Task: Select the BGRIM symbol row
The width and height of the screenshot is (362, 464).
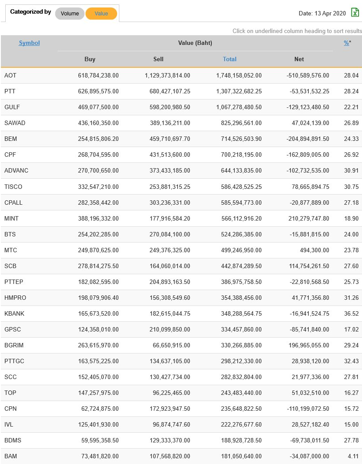Action: click(x=14, y=345)
